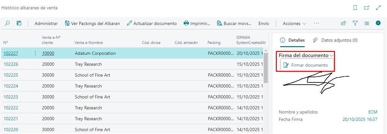The width and height of the screenshot is (387, 134).
Task: Click the share icon in toolbar
Action: [x=343, y=23]
